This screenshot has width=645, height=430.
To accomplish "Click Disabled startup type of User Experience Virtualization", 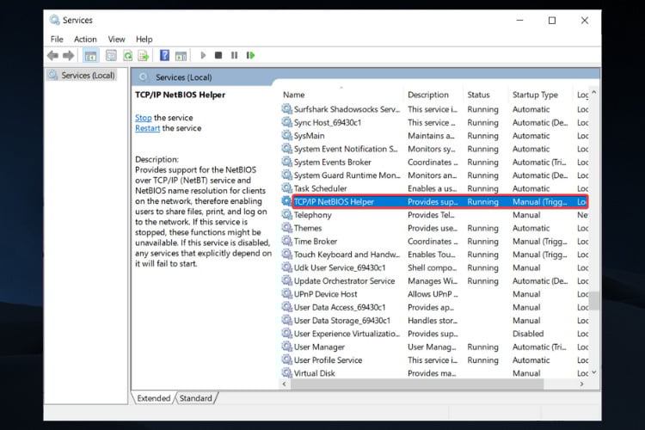I will pyautogui.click(x=528, y=334).
